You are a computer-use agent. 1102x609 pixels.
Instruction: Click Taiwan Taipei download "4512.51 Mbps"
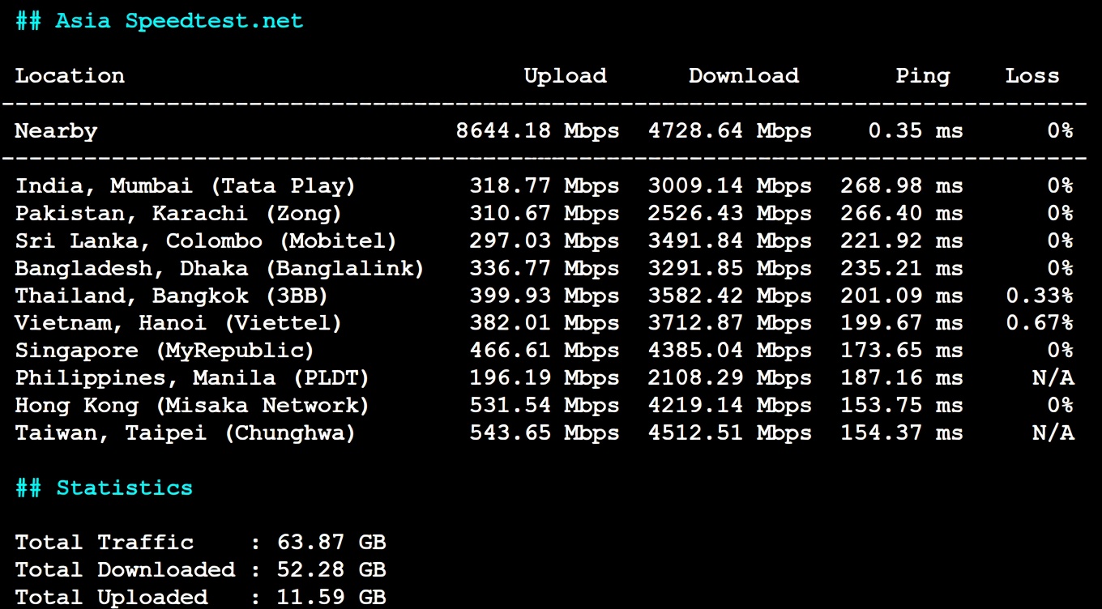[730, 434]
